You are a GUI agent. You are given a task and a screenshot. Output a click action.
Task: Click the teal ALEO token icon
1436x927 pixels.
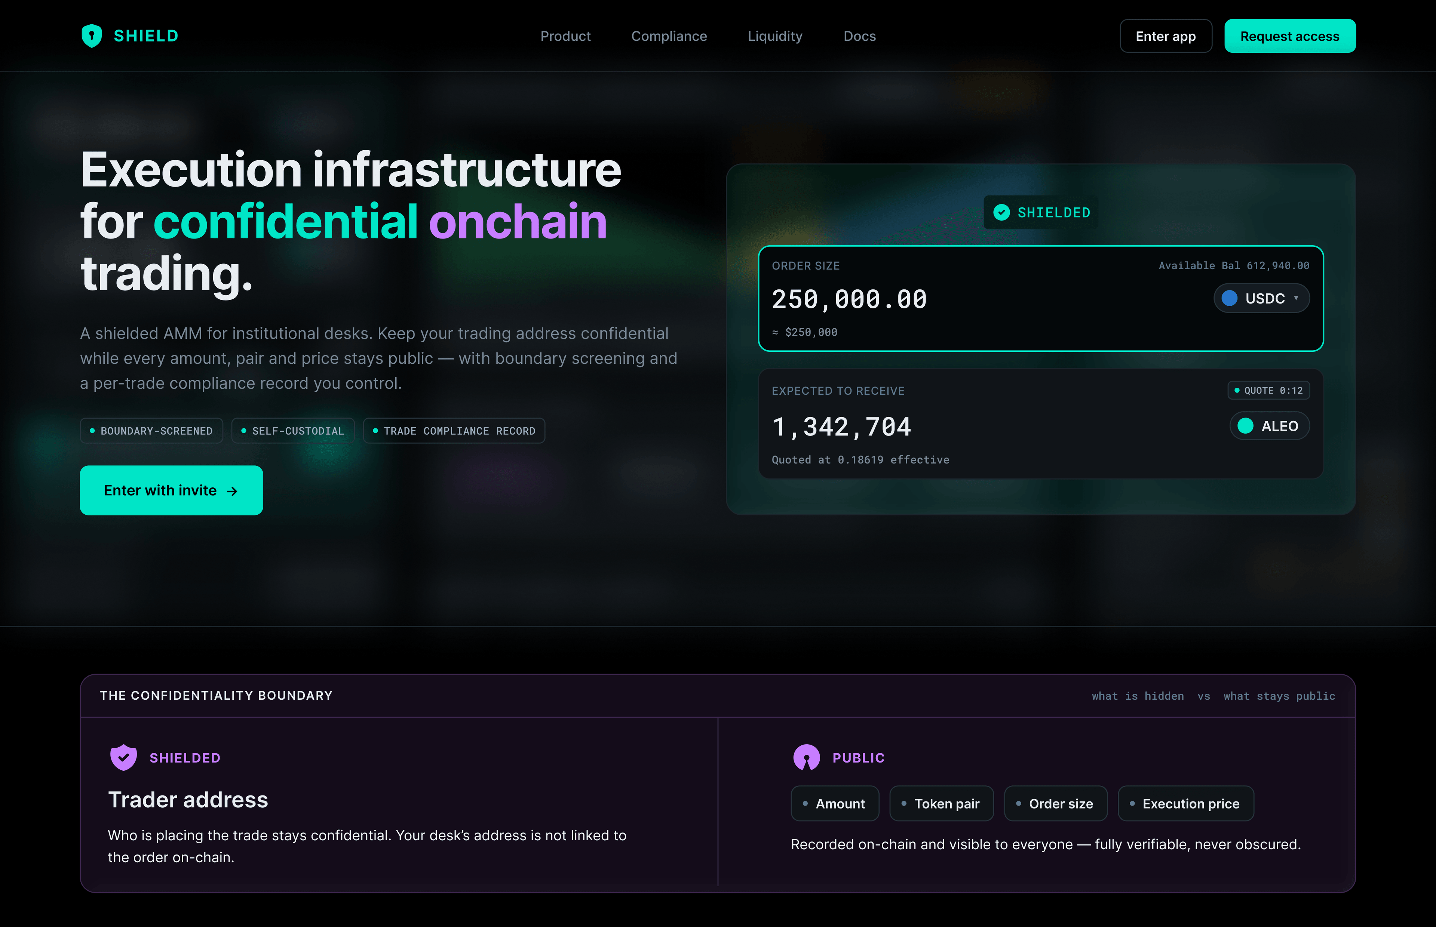click(1245, 426)
